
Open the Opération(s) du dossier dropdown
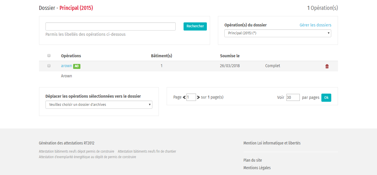click(x=277, y=33)
